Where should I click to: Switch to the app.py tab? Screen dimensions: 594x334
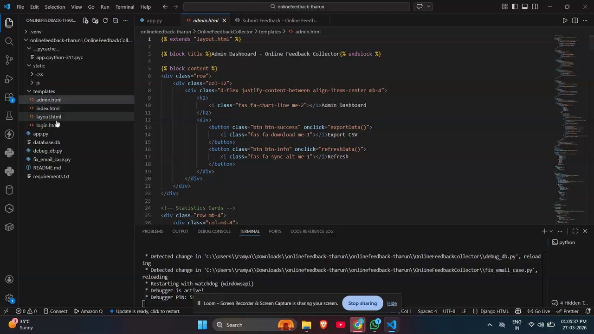pyautogui.click(x=154, y=20)
